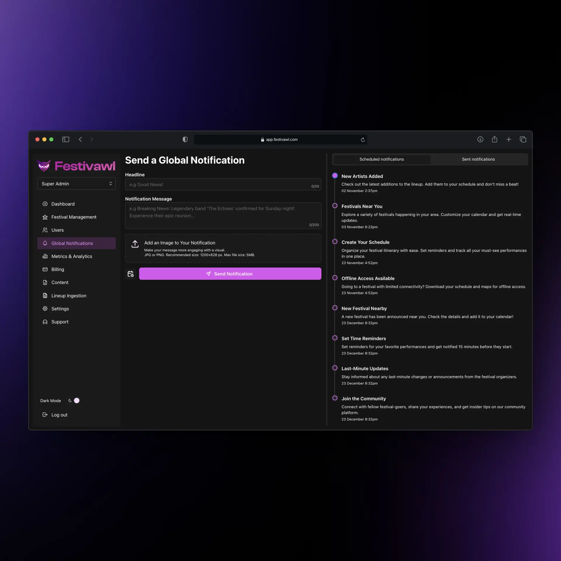Click the Billing card icon

pyautogui.click(x=45, y=269)
